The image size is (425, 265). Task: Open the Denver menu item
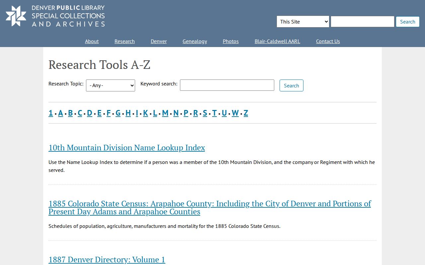point(159,41)
